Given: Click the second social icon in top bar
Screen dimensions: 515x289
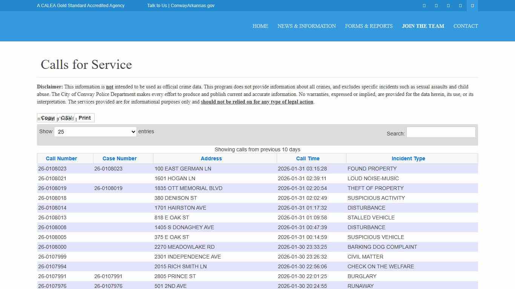Looking at the screenshot, I should (436, 6).
